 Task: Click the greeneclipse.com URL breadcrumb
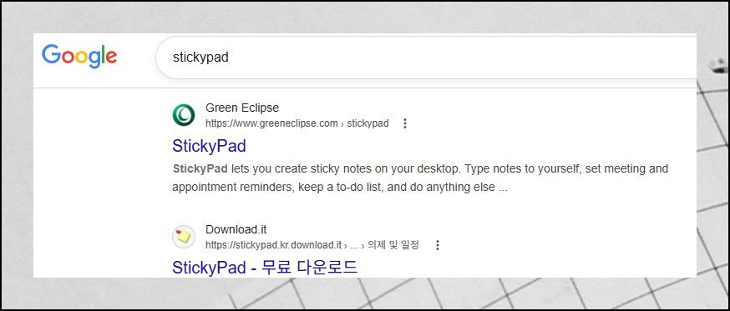coord(297,123)
